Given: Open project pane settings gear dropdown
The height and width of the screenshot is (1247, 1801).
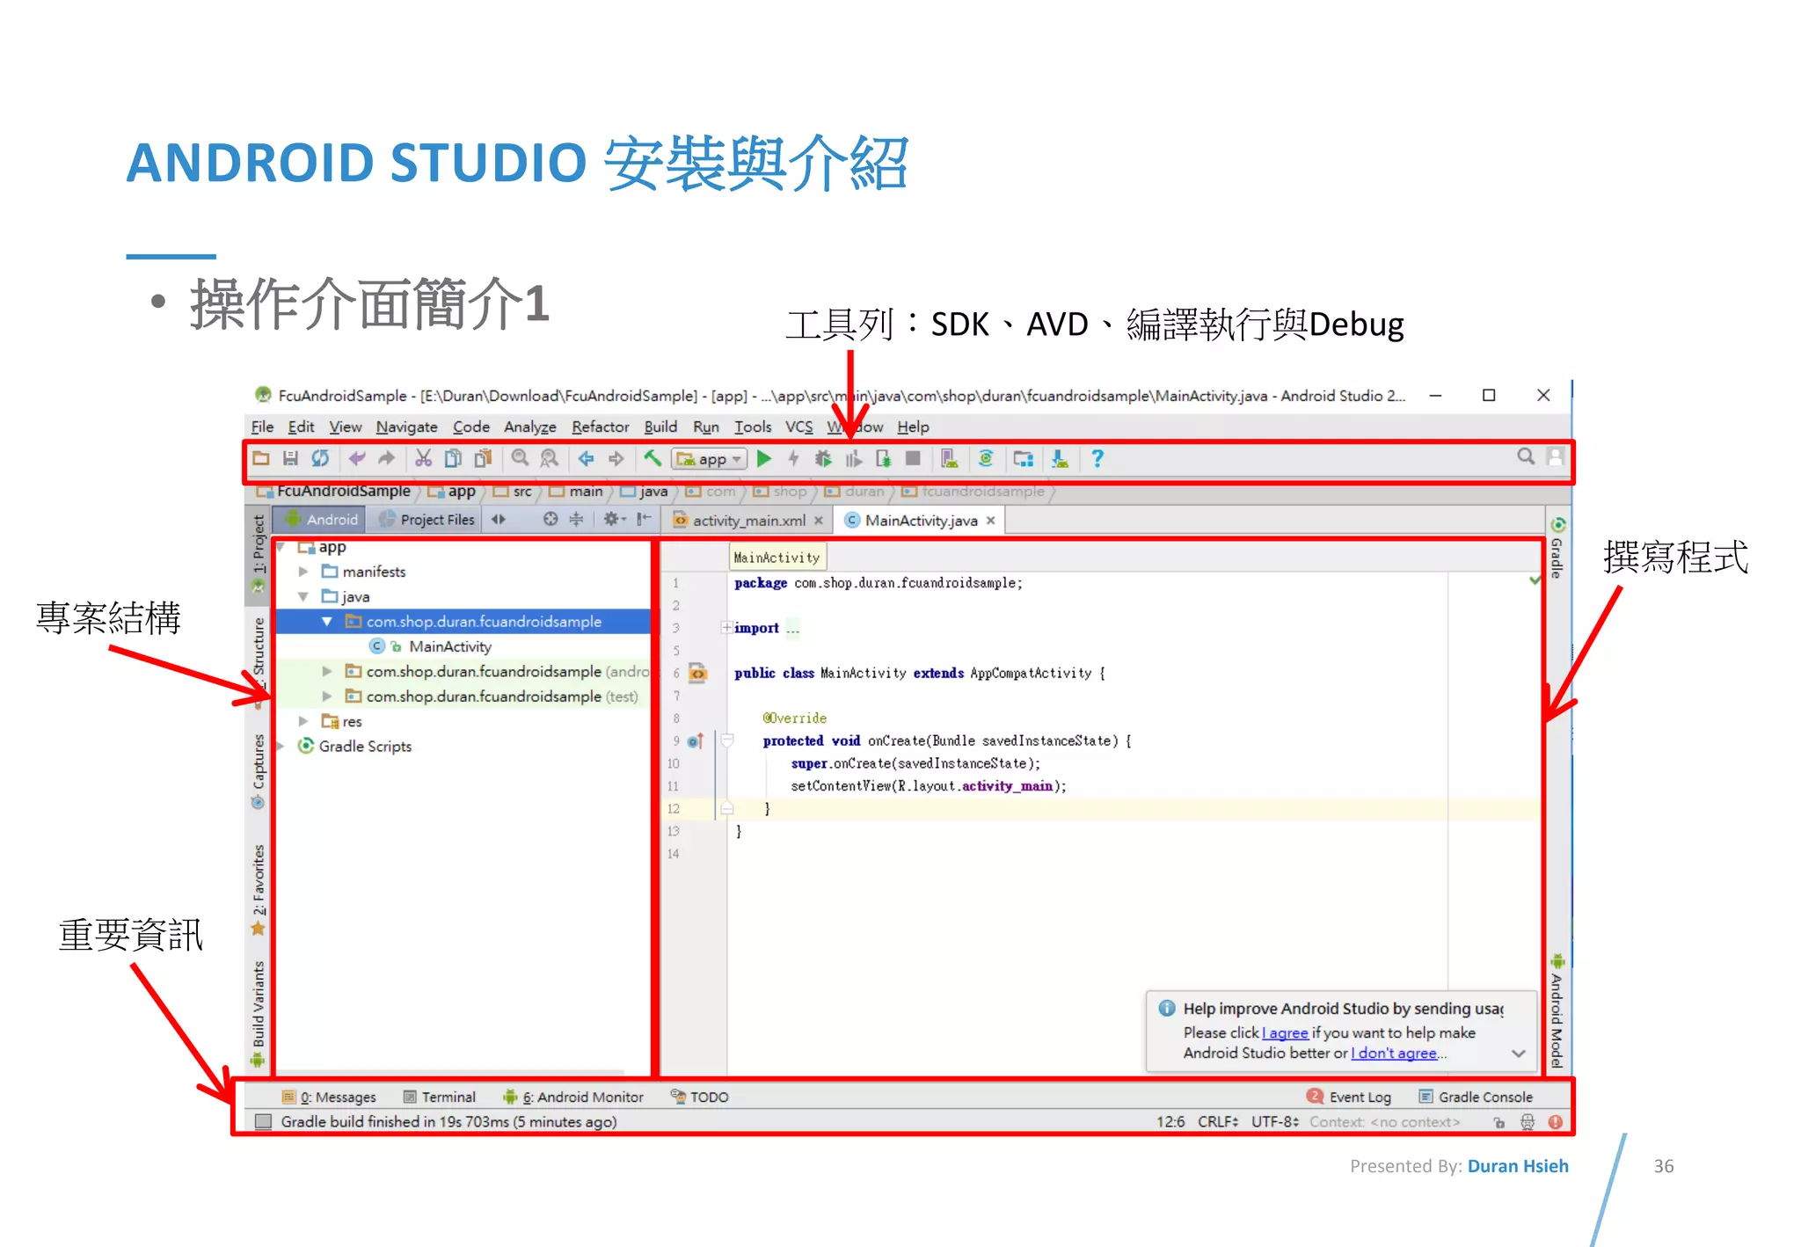Looking at the screenshot, I should pos(613,519).
